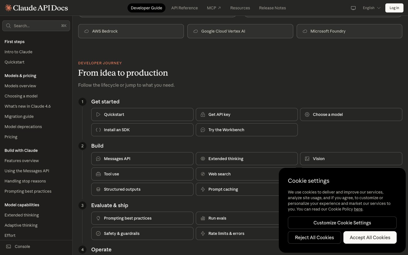Click the lock icon on Get API key
This screenshot has height=255, width=408.
coord(203,114)
